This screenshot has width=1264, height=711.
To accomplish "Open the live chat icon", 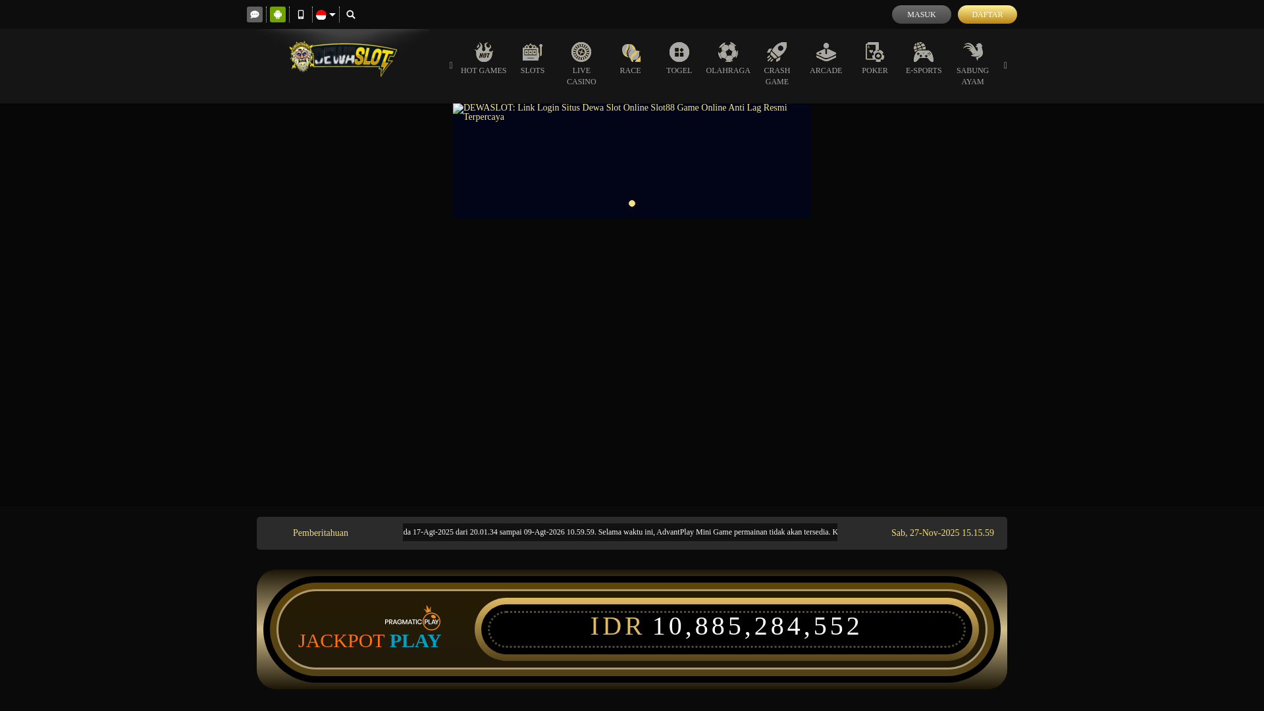I will point(255,14).
